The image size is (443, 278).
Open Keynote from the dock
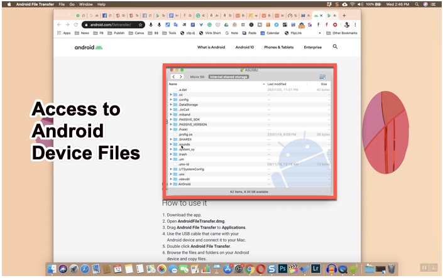217,269
